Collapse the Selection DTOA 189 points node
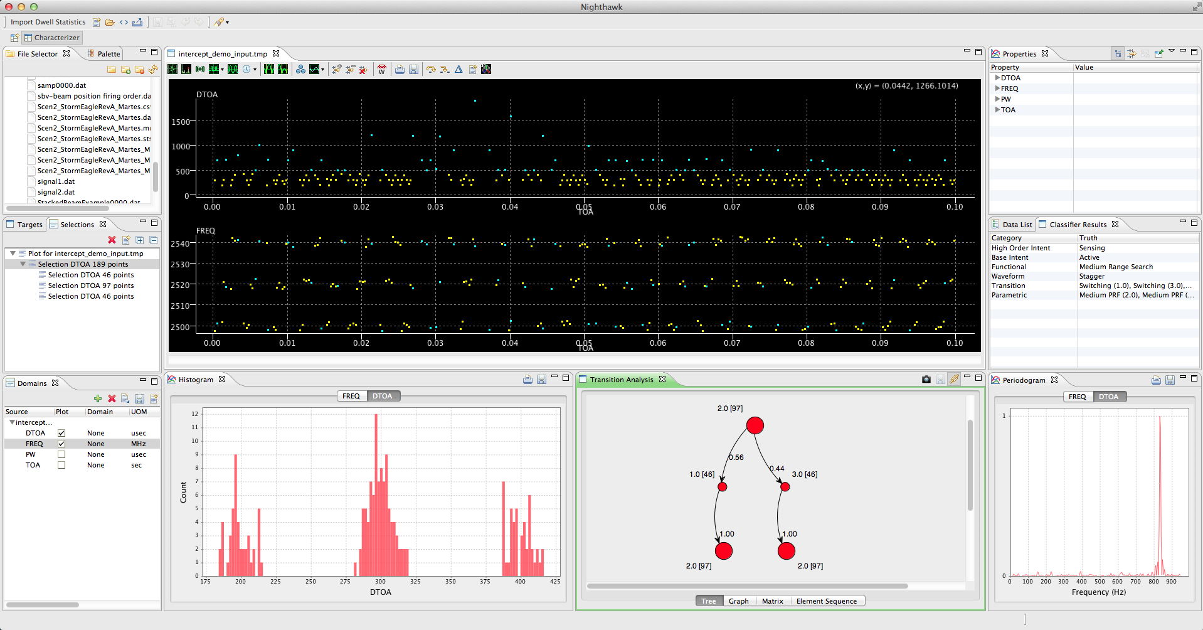This screenshot has height=630, width=1203. coord(23,264)
